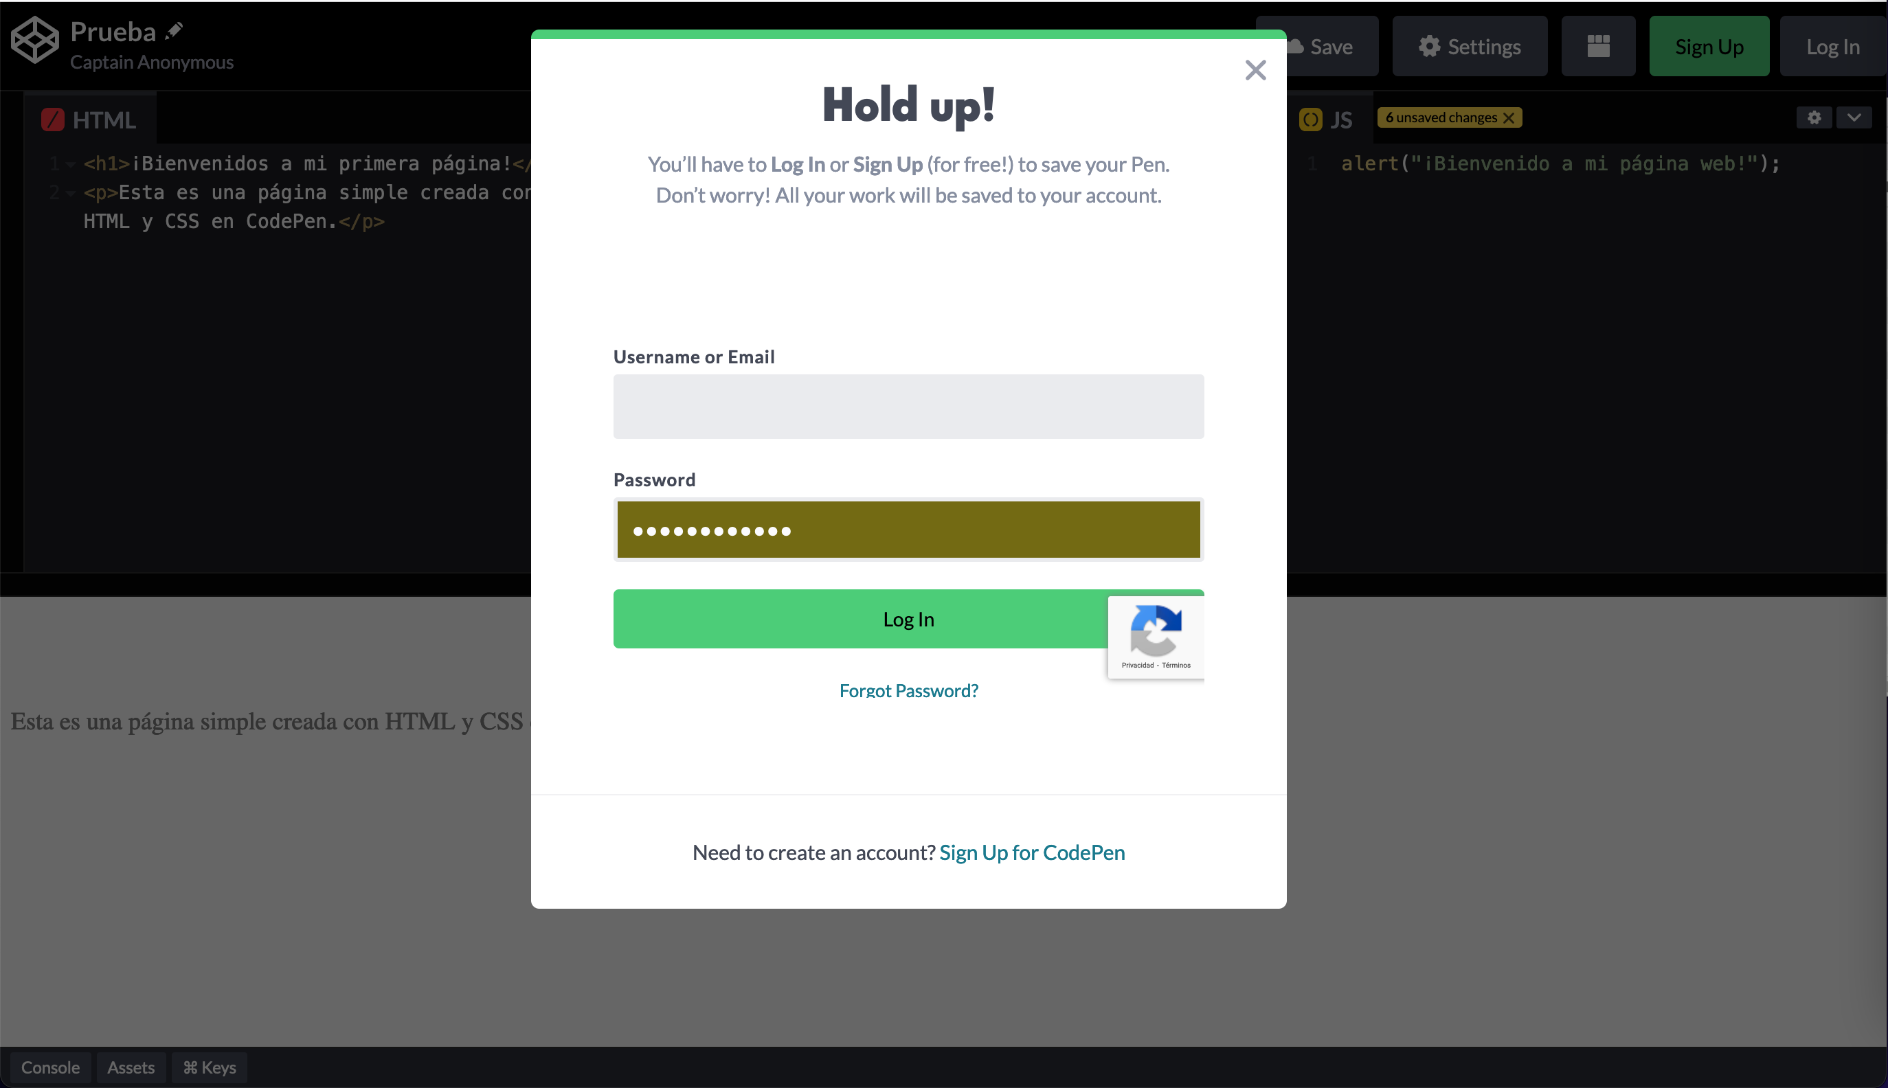Open Settings via the gear icon
The image size is (1888, 1088).
pos(1430,45)
